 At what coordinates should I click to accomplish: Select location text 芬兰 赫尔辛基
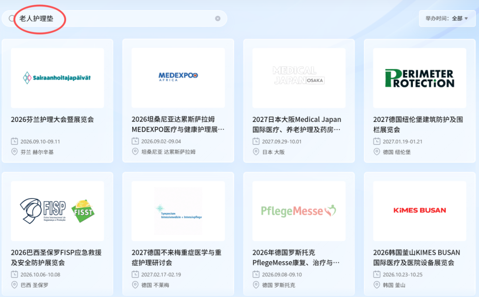tap(37, 152)
